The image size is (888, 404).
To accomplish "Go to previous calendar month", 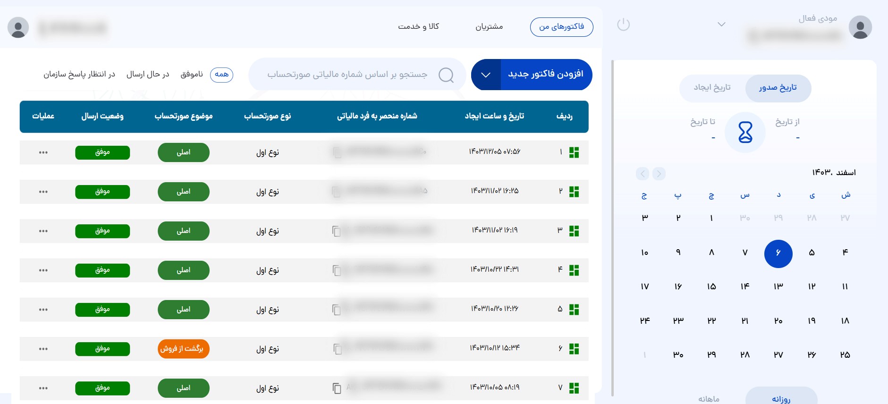I will pyautogui.click(x=659, y=174).
